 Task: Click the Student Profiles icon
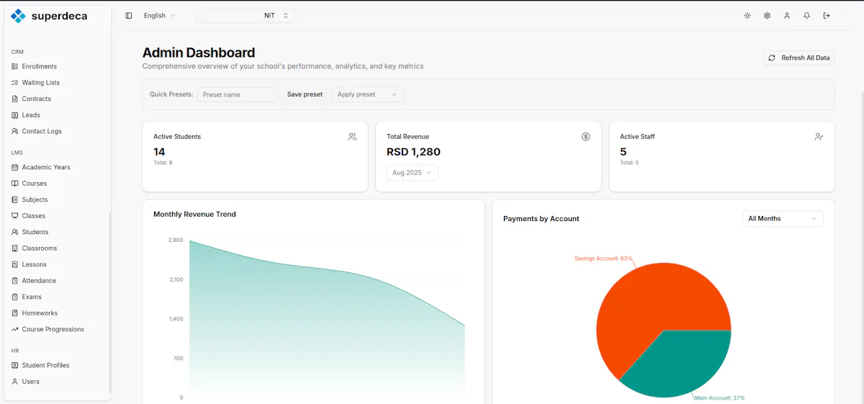[x=15, y=365]
